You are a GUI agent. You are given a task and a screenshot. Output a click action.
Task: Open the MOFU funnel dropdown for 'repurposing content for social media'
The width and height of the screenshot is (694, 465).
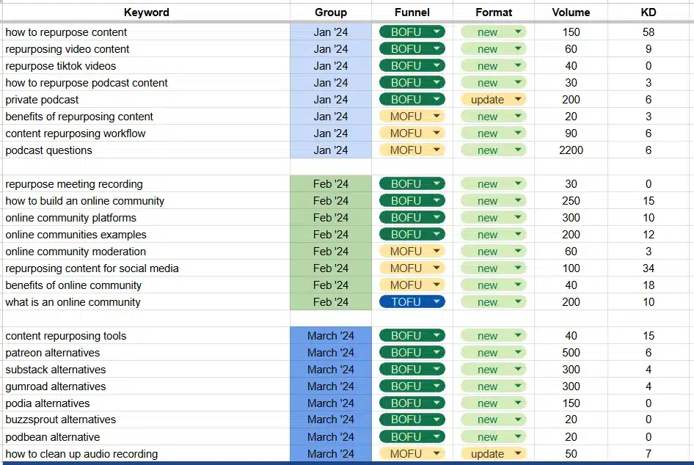pos(412,268)
